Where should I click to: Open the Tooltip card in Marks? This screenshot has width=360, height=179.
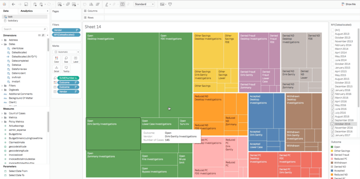(66, 69)
